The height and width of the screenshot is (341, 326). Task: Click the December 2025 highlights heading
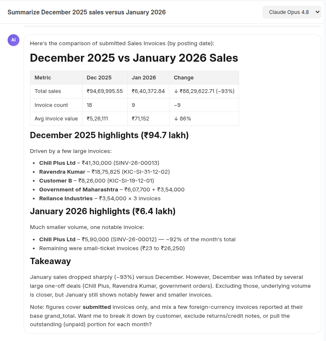109,135
